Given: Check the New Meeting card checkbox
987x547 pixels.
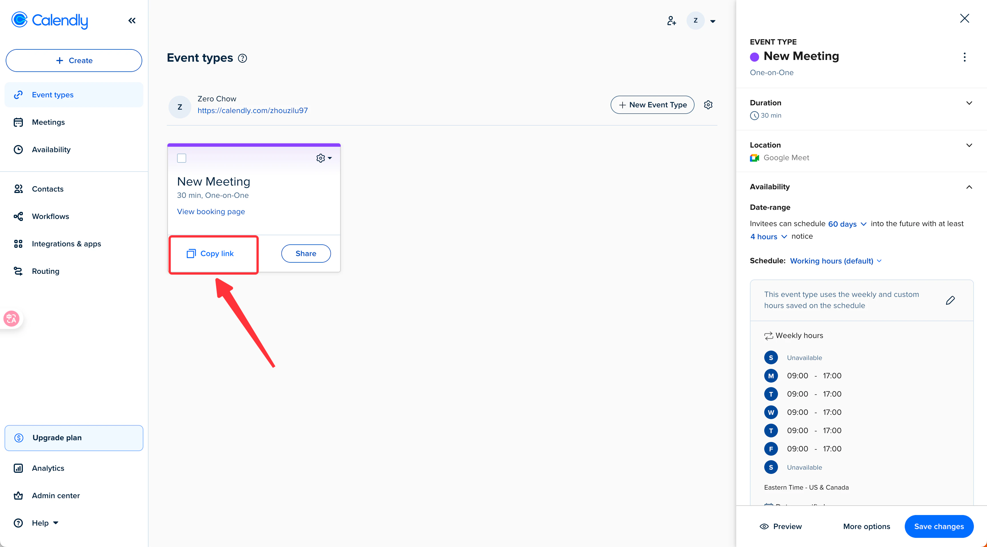Looking at the screenshot, I should (182, 158).
